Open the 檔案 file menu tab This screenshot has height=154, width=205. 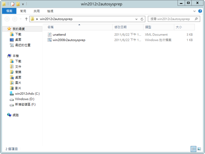pyautogui.click(x=9, y=11)
